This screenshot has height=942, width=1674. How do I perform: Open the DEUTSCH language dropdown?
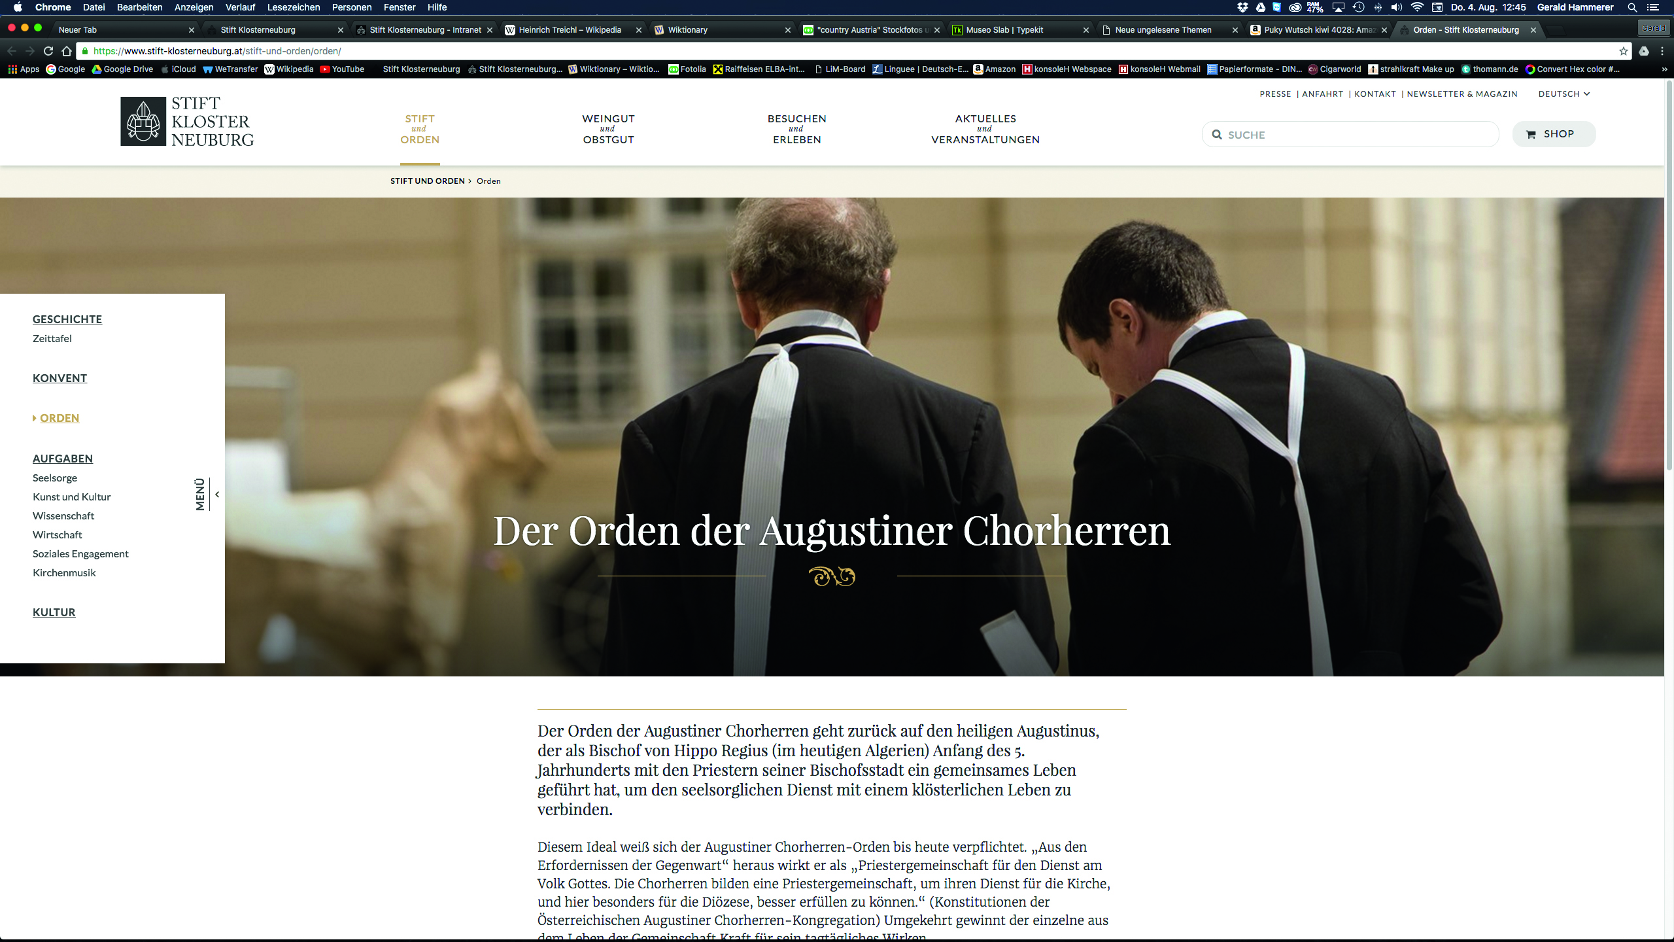tap(1563, 94)
